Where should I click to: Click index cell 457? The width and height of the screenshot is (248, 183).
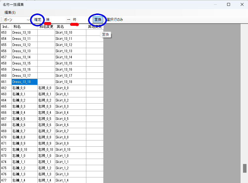click(x=6, y=57)
